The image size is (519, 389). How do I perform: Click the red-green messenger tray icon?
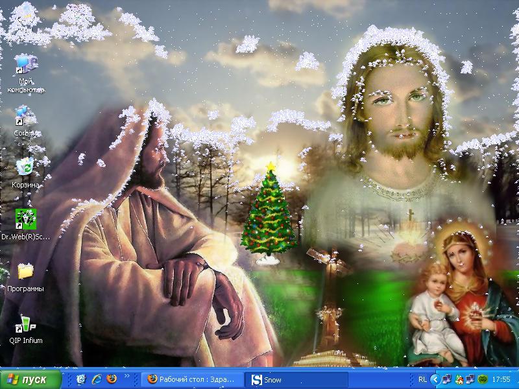(x=459, y=379)
